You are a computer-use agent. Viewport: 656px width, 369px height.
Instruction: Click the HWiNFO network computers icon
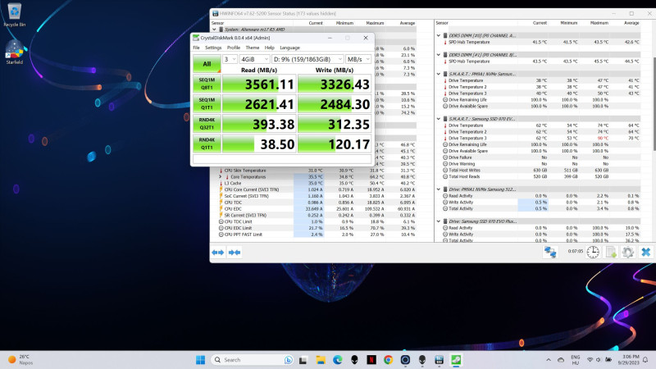pyautogui.click(x=549, y=252)
